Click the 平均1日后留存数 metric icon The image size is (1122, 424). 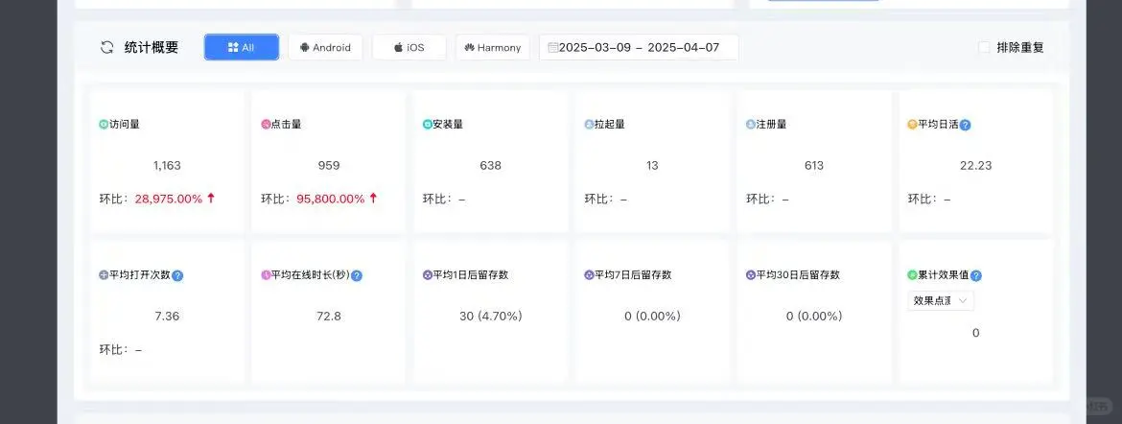[x=427, y=274]
